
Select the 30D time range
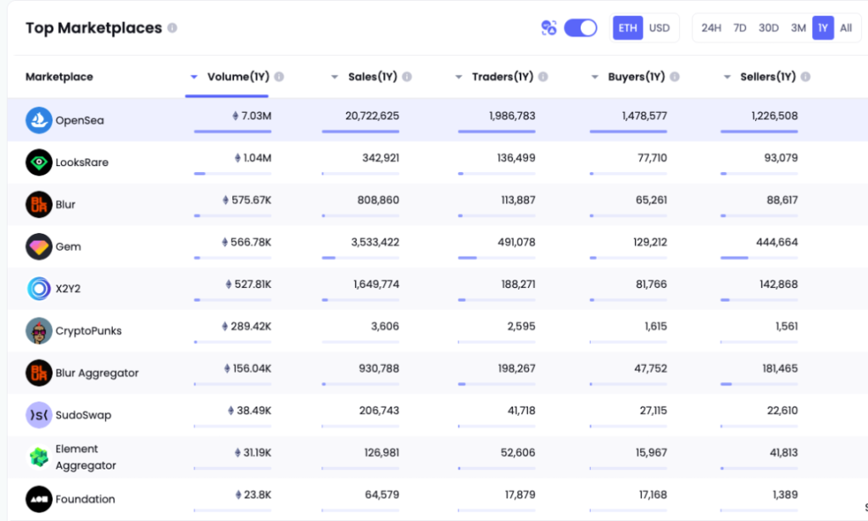coord(768,28)
